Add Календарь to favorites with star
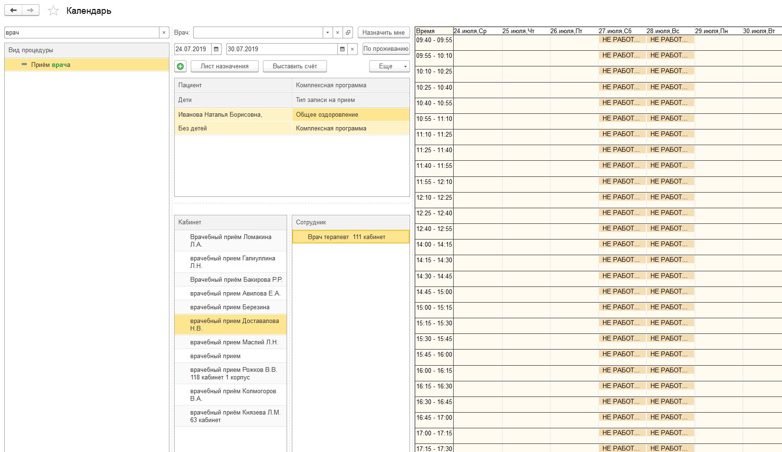 53,11
